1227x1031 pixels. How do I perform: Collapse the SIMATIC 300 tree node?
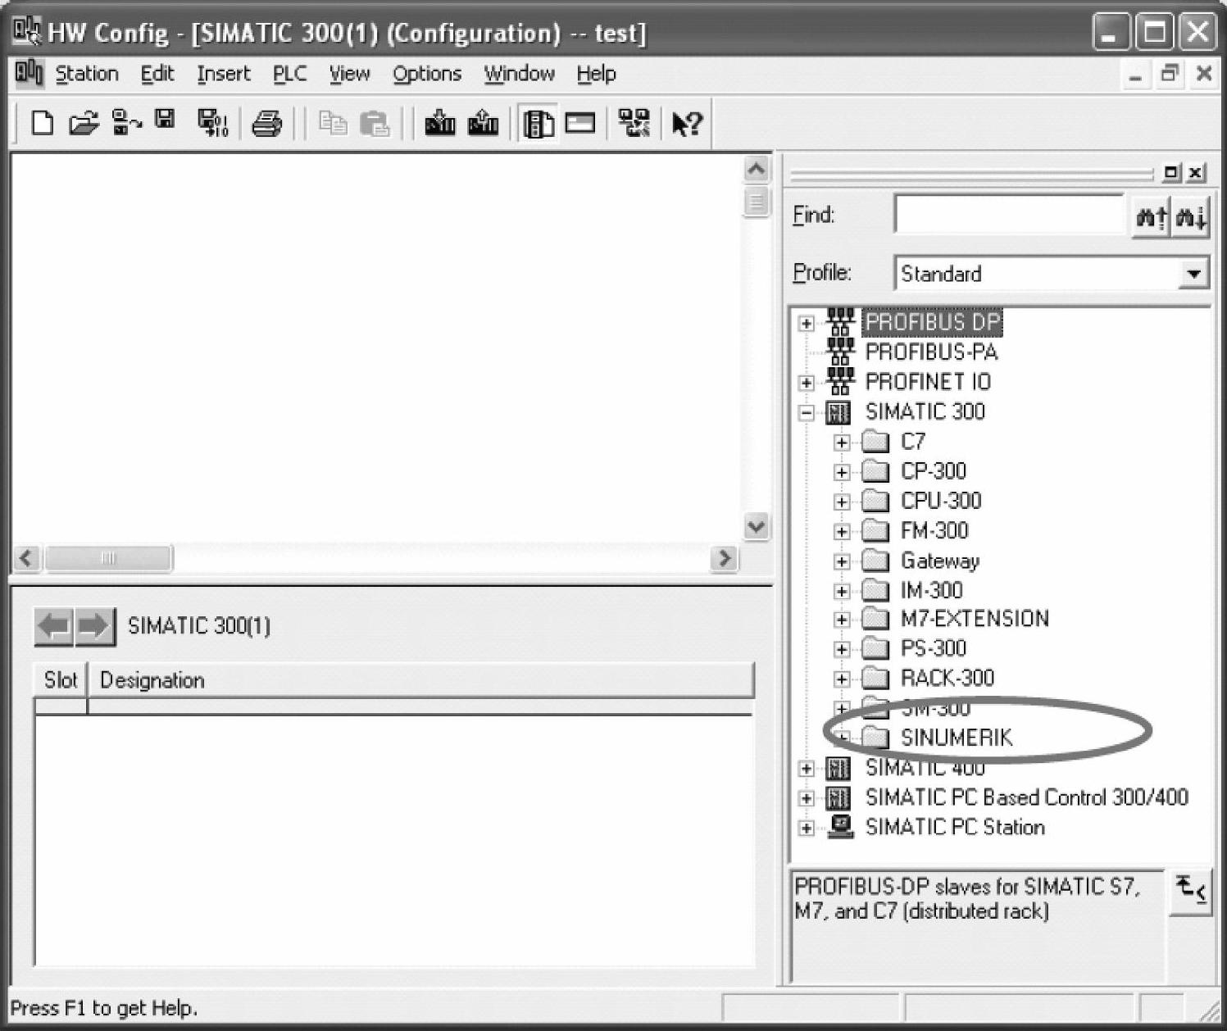click(x=807, y=412)
